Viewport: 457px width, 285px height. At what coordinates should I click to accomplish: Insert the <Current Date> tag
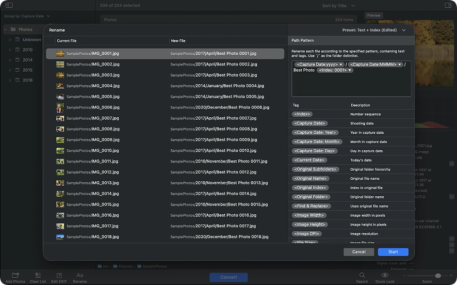(x=309, y=160)
